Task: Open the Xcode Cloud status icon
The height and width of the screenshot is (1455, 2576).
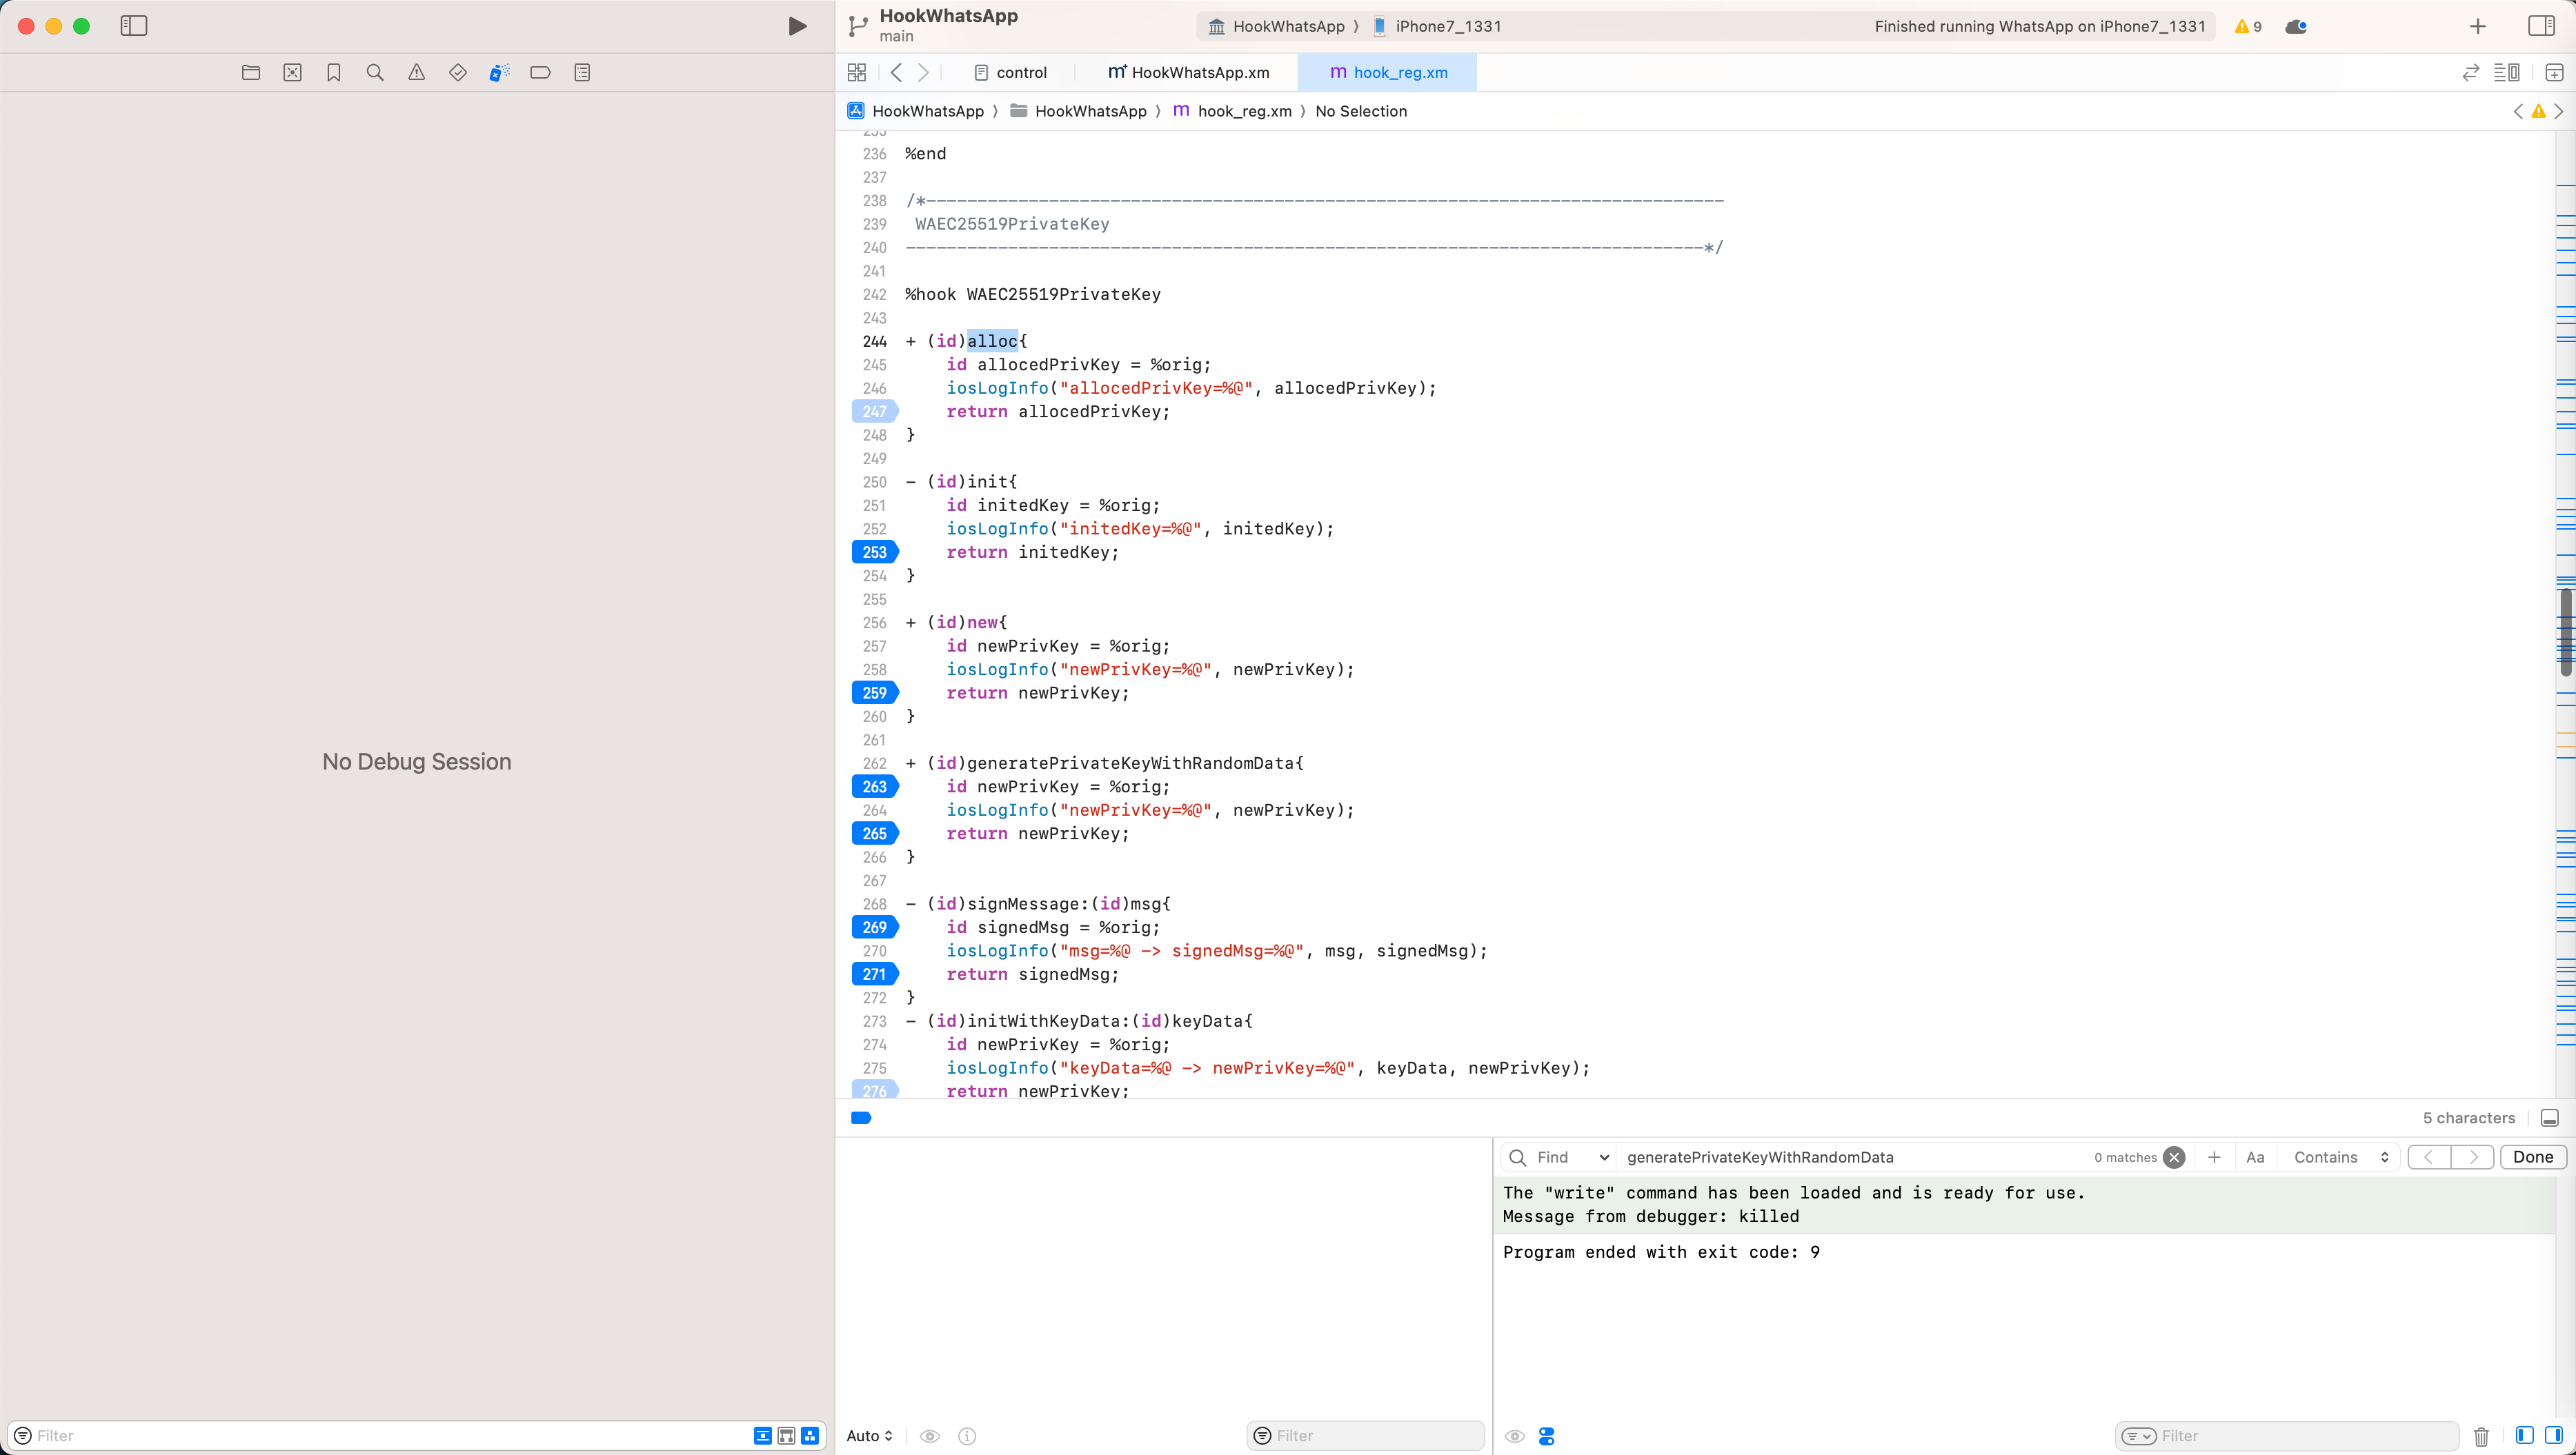Action: tap(2296, 26)
